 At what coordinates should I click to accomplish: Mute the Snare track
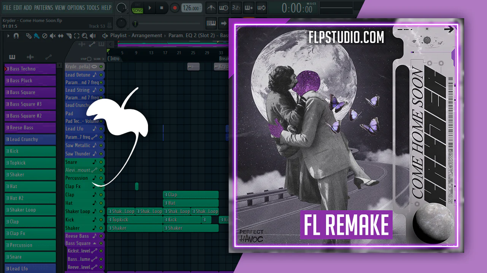[x=101, y=162]
